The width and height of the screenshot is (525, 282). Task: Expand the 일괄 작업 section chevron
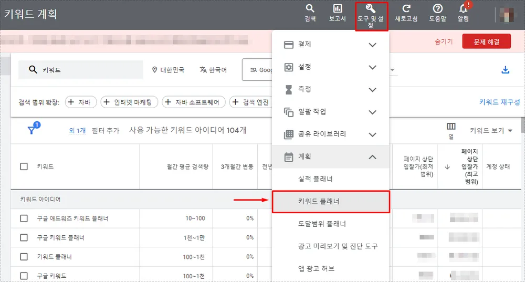click(x=372, y=112)
